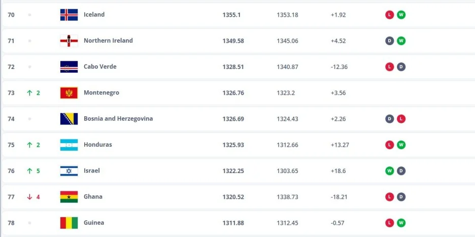Click the Guinea flag icon
The height and width of the screenshot is (237, 475).
click(69, 223)
